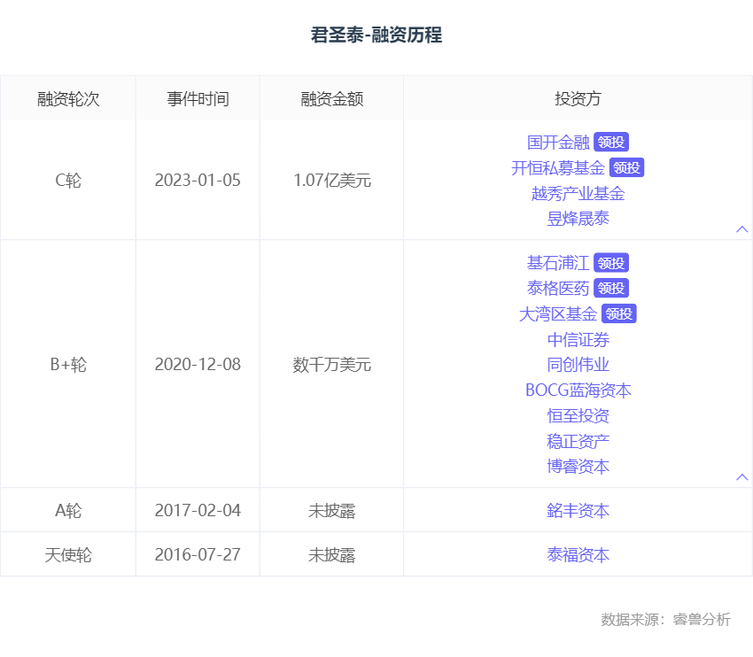Click the 融资金额 column header
The image size is (753, 657).
(332, 99)
